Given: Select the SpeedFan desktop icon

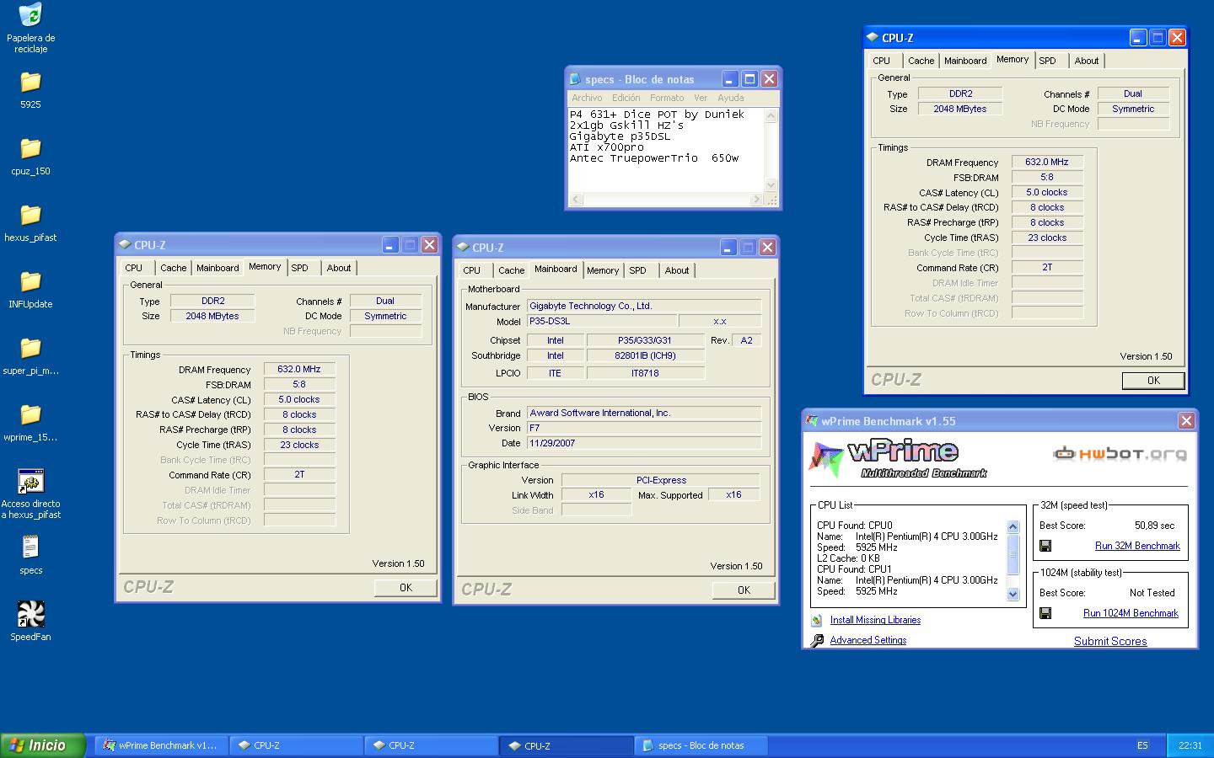Looking at the screenshot, I should [x=30, y=614].
